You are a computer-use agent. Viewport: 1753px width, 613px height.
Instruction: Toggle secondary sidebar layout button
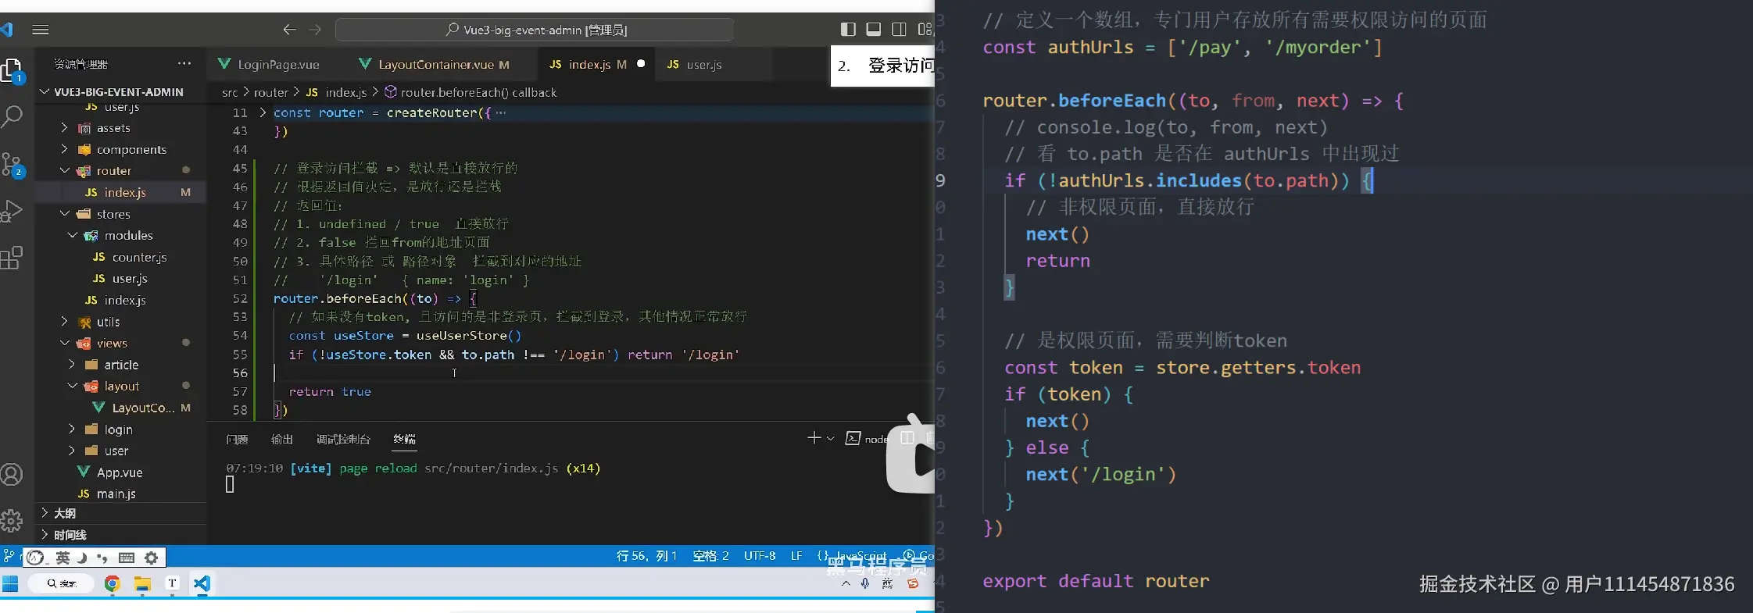click(x=900, y=30)
